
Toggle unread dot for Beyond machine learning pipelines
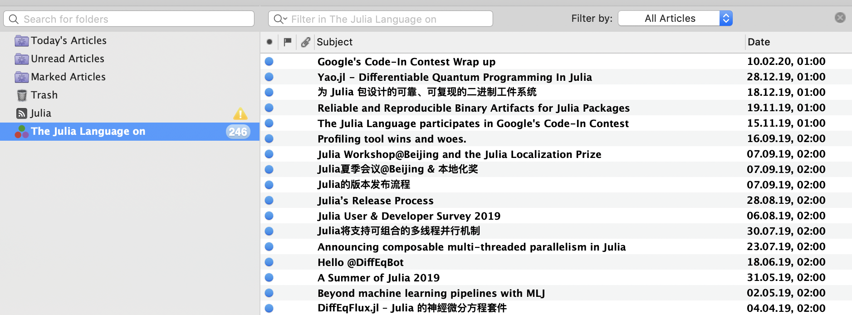pyautogui.click(x=269, y=293)
